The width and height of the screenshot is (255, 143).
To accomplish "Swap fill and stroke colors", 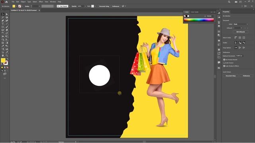I will click(7, 59).
